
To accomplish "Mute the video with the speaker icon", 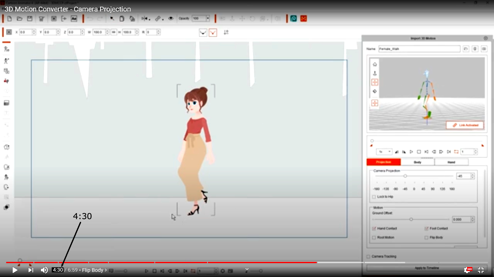I will (44, 270).
